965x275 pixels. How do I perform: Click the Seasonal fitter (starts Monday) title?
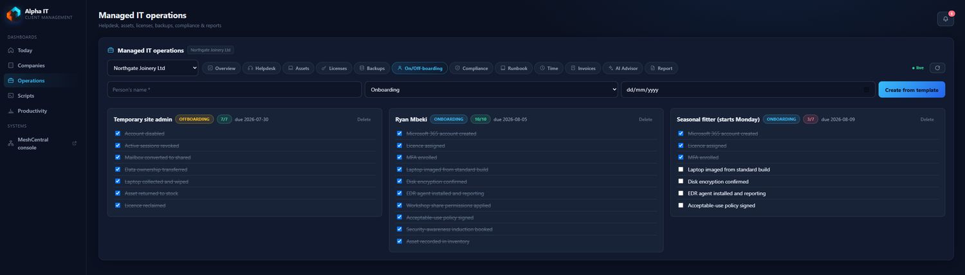718,120
